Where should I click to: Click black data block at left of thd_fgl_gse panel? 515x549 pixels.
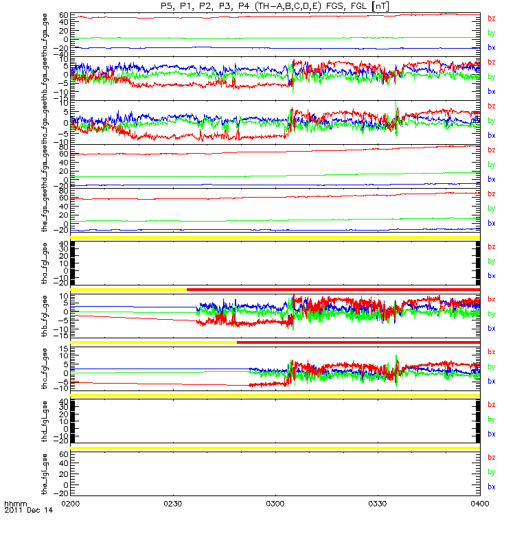pos(73,421)
